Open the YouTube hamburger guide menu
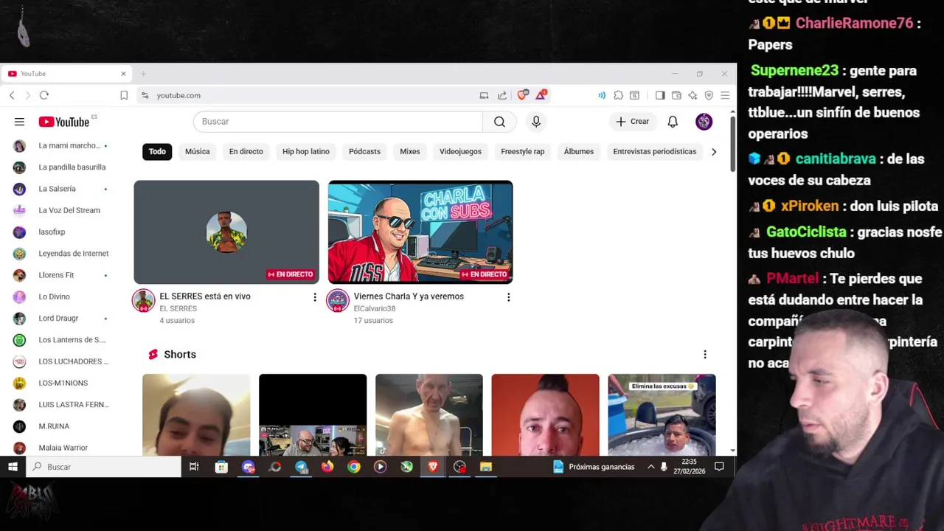Viewport: 944px width, 531px height. (x=19, y=122)
